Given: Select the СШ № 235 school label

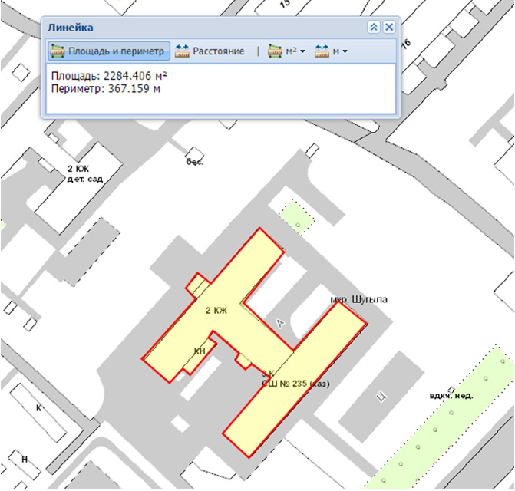Looking at the screenshot, I should click(295, 383).
